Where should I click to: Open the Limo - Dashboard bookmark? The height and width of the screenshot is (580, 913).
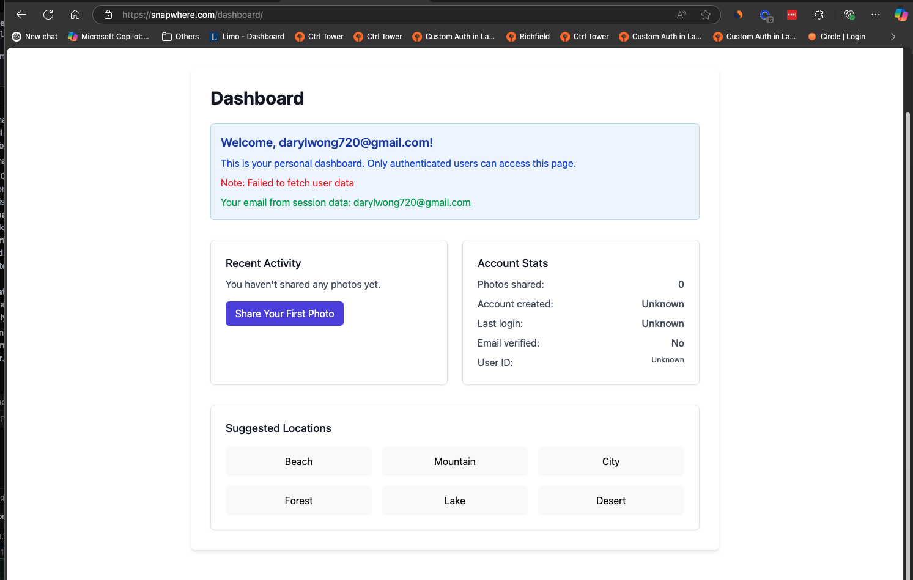point(247,37)
